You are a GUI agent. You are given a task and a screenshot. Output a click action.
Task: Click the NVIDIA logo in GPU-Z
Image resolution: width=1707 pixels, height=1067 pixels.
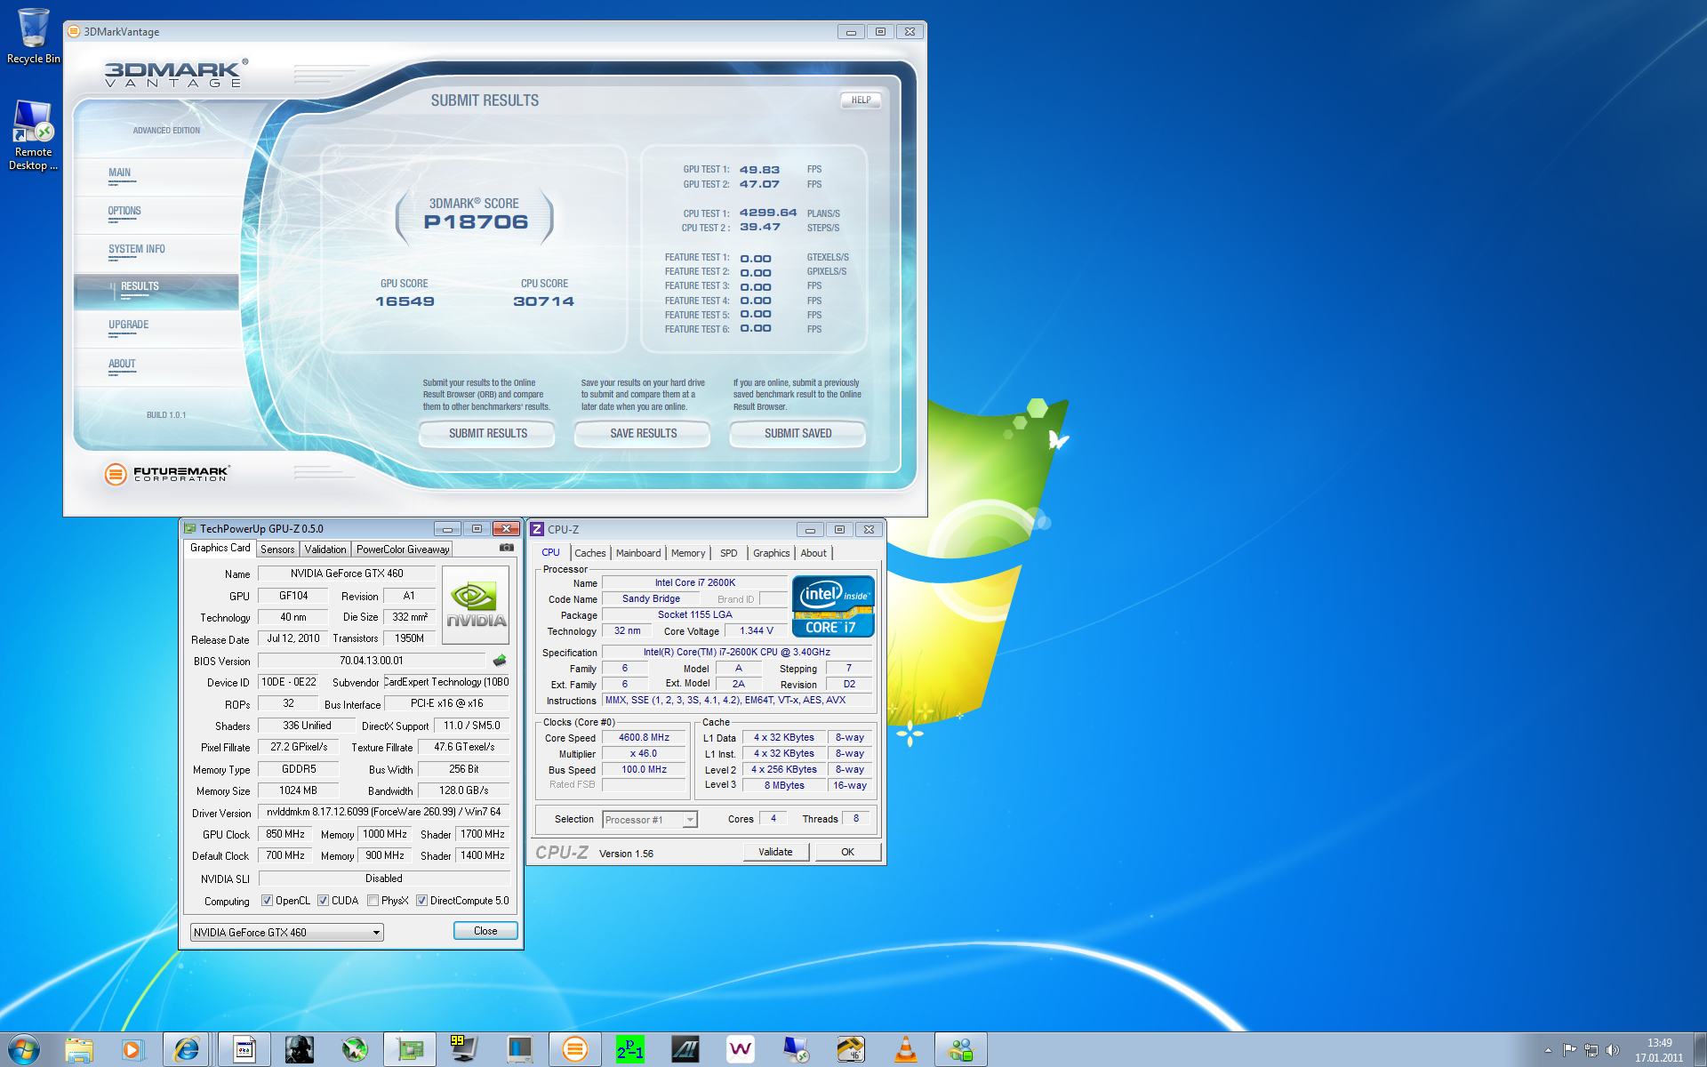pyautogui.click(x=476, y=606)
